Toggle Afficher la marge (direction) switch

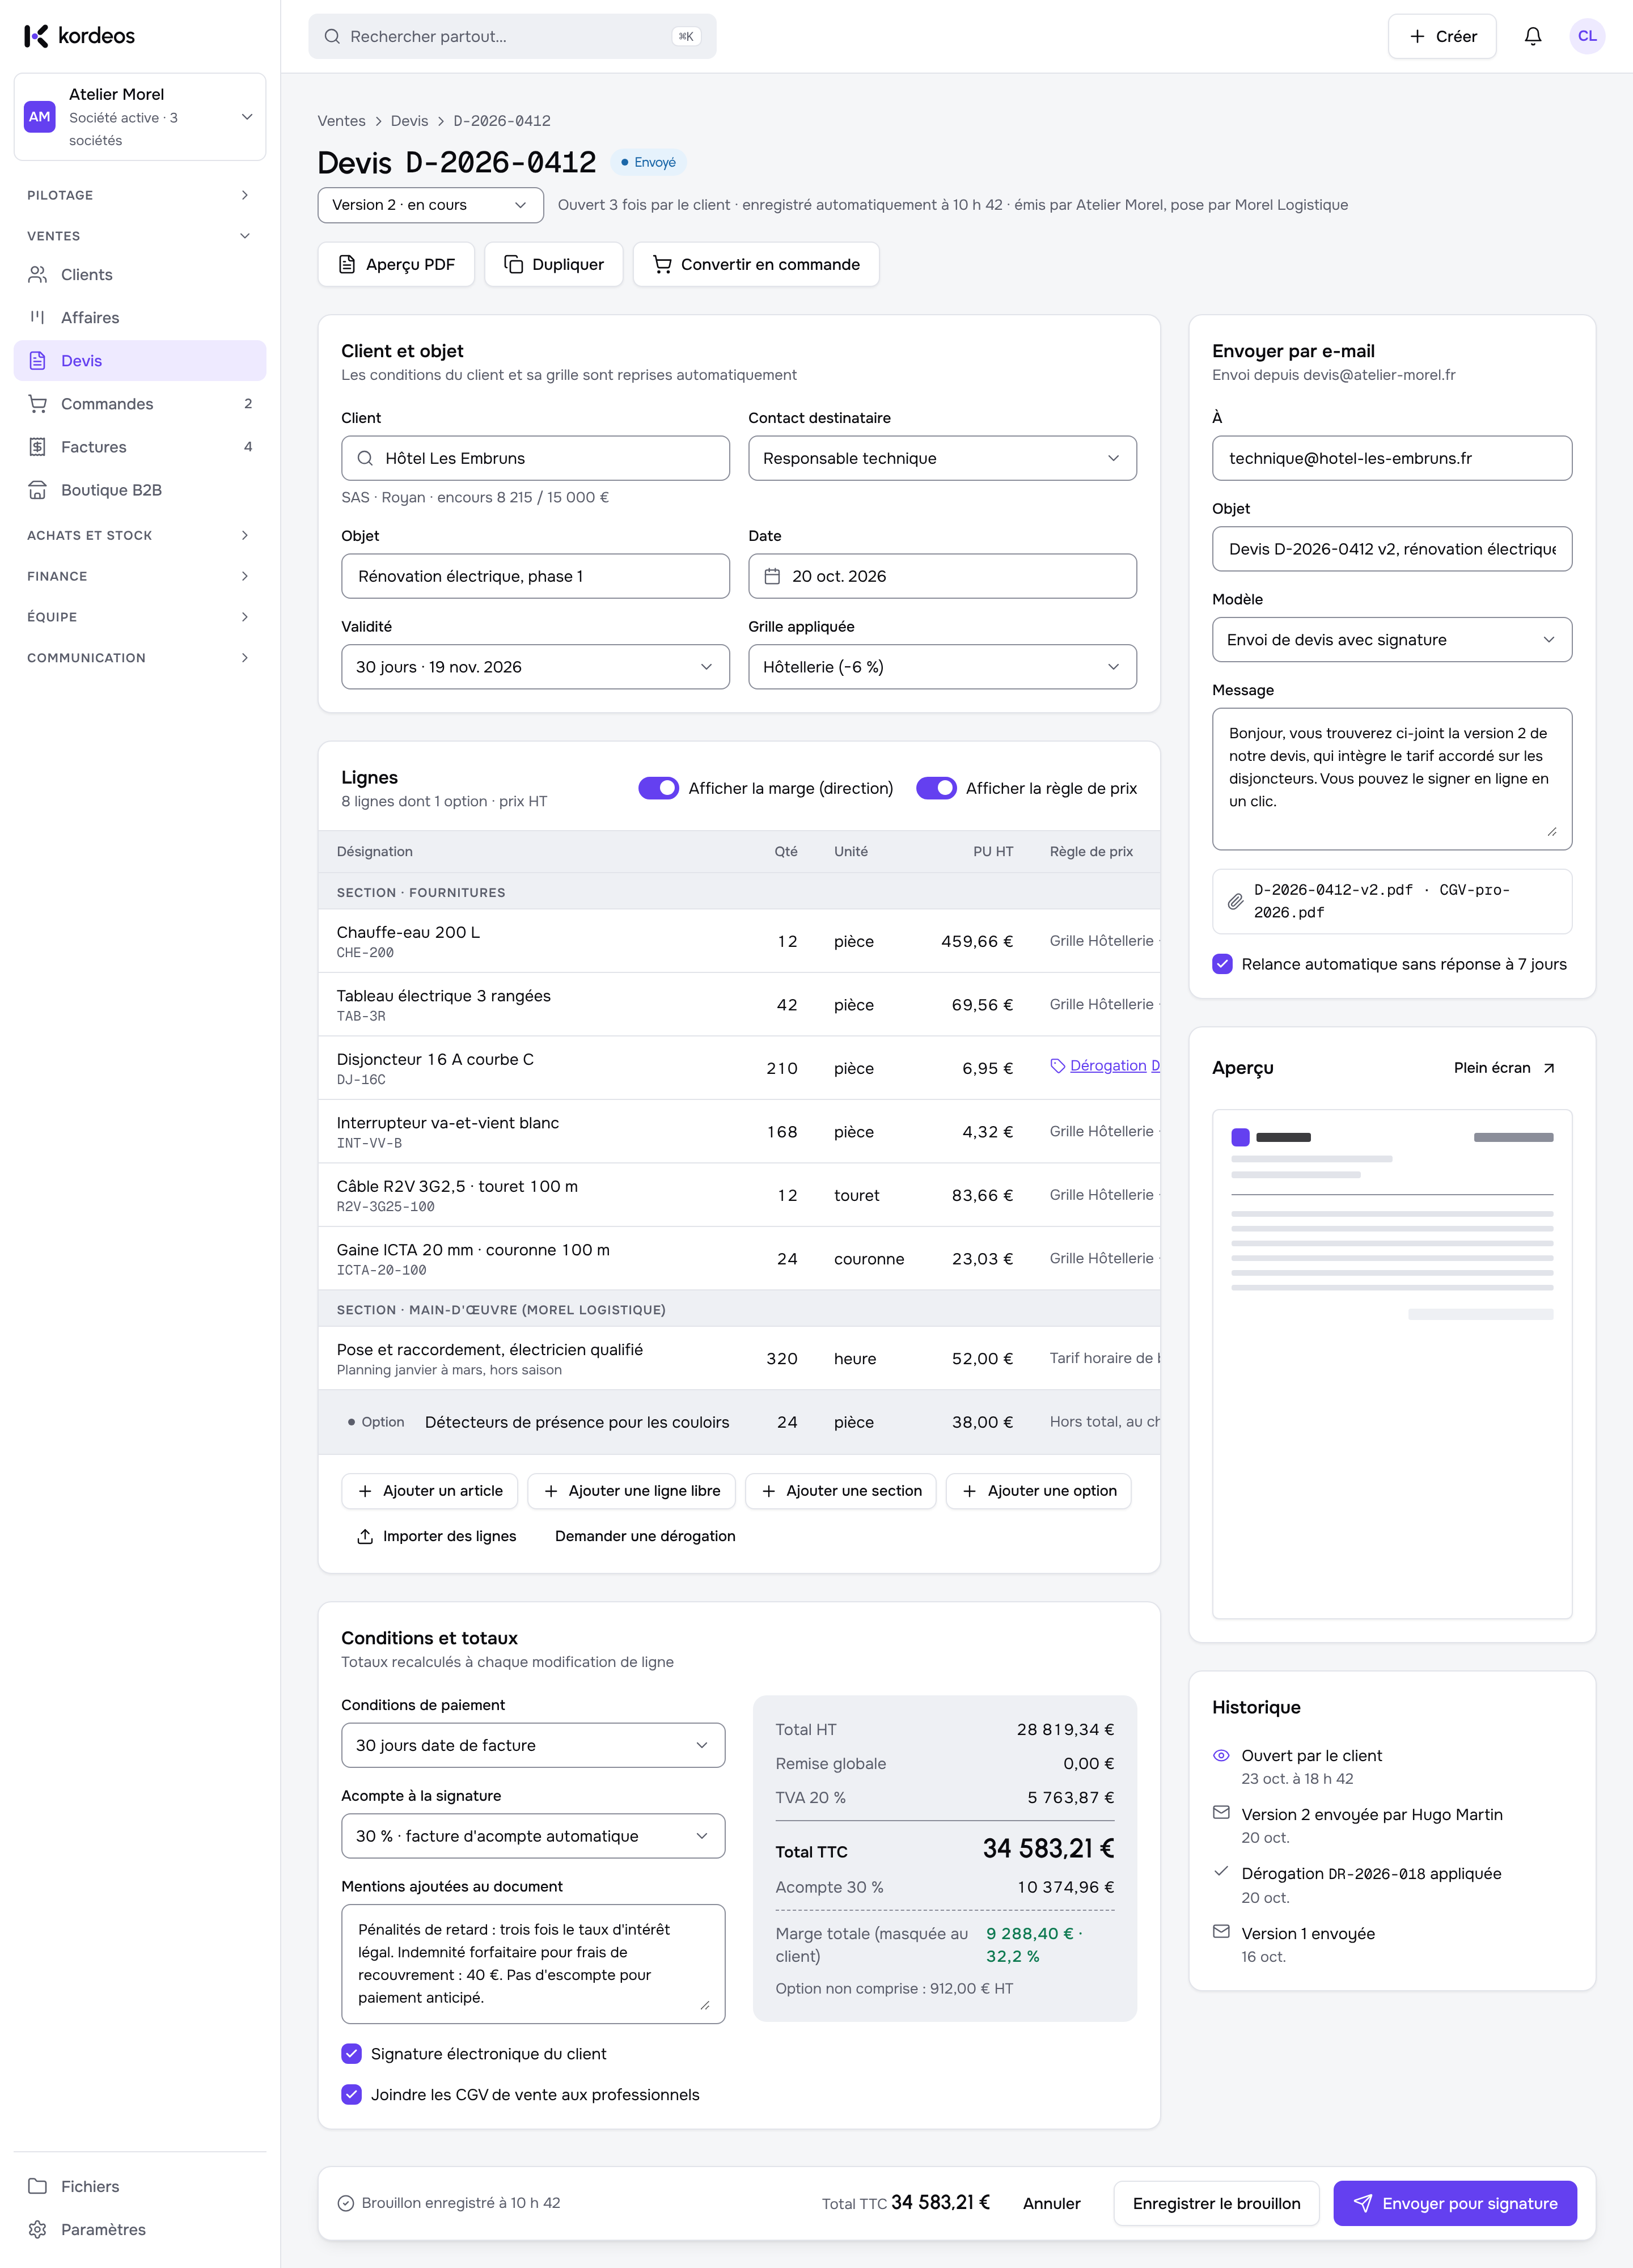coord(658,788)
